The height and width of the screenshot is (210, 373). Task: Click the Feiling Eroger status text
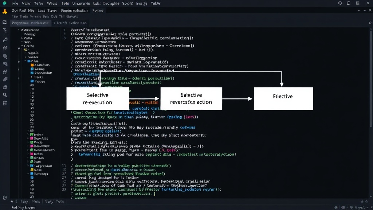click(23, 207)
